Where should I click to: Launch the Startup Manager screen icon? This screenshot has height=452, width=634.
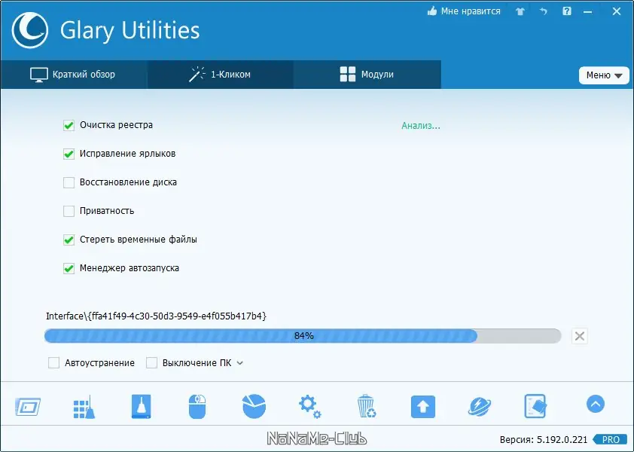(28, 407)
